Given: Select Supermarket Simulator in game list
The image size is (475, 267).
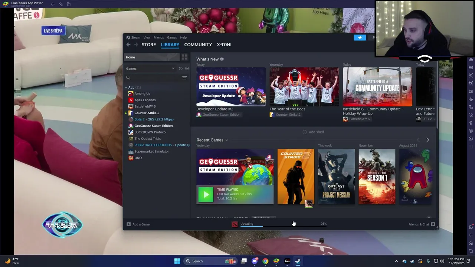Looking at the screenshot, I should pos(151,151).
